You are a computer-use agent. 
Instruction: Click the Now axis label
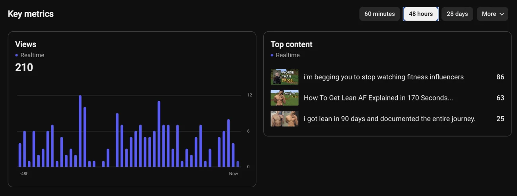(x=233, y=174)
